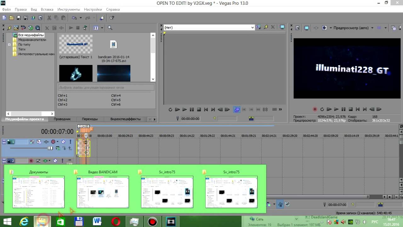The image size is (403, 227).
Task: Click the scissors Cut icon
Action: pos(49,18)
